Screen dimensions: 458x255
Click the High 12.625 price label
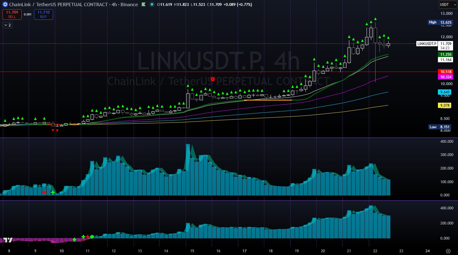tap(440, 22)
